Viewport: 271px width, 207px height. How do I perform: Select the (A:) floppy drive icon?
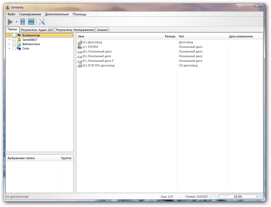pyautogui.click(x=80, y=42)
